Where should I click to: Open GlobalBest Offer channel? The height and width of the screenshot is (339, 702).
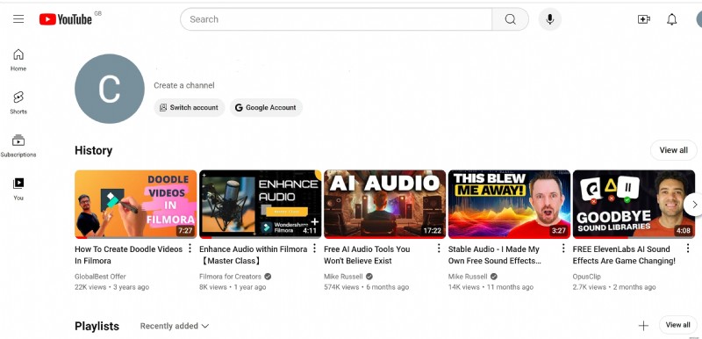pos(100,277)
